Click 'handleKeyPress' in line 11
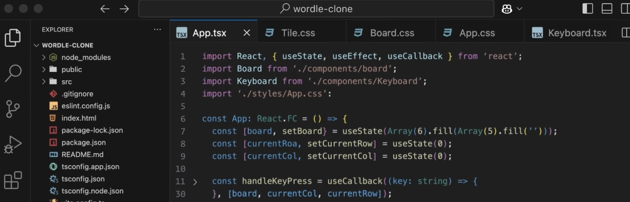Image resolution: width=630 pixels, height=202 pixels. coord(277,181)
